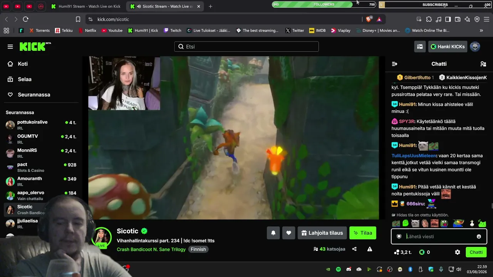Screen dimensions: 493x277
Task: Send the message with the Chatti button
Action: click(476, 252)
